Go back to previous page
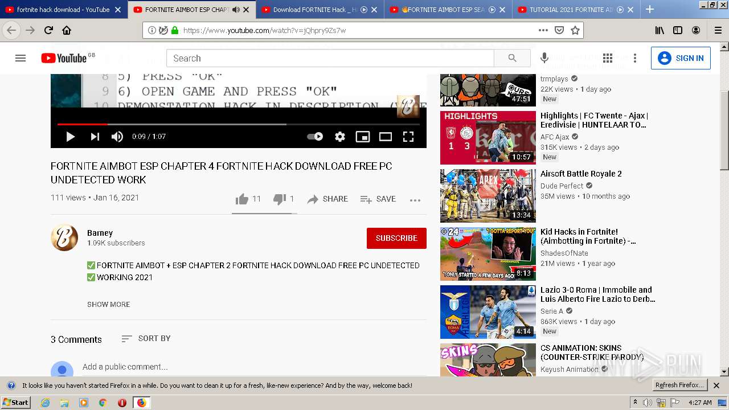 11,30
